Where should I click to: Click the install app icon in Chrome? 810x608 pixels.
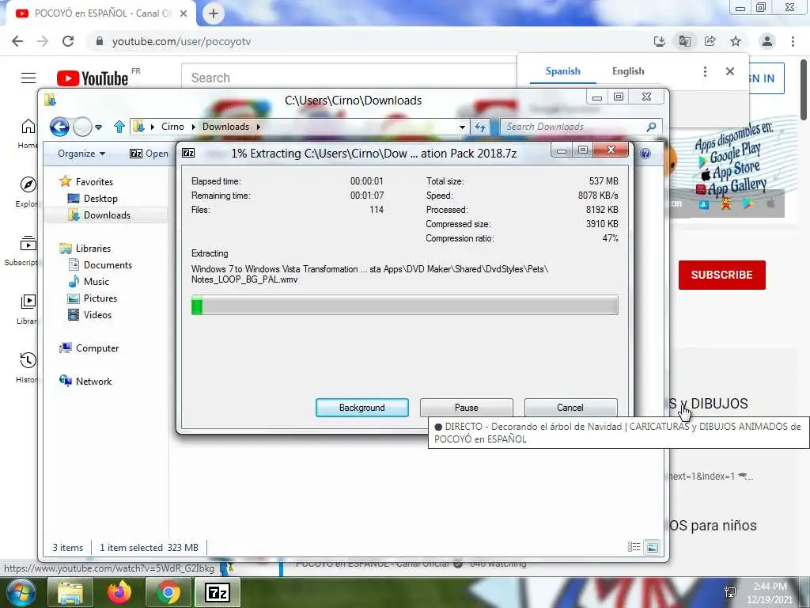coord(659,41)
